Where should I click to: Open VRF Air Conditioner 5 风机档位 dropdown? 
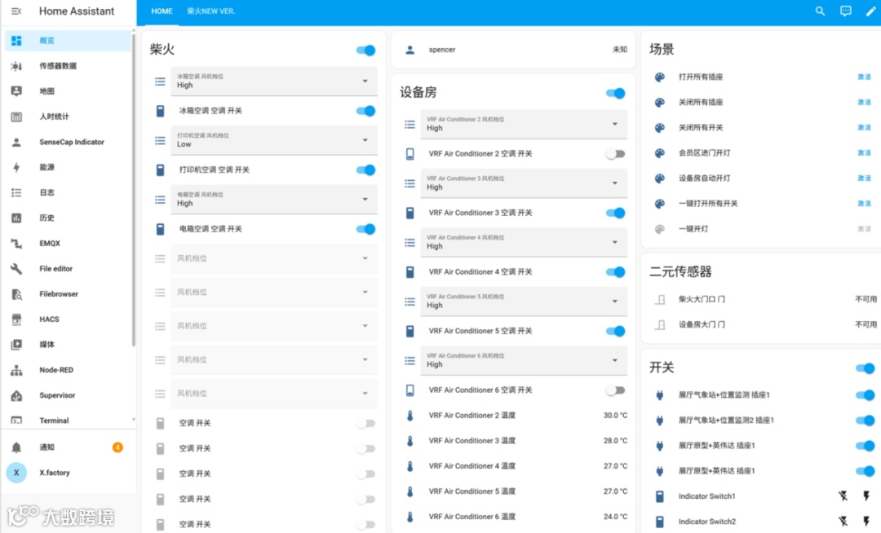[x=524, y=302]
